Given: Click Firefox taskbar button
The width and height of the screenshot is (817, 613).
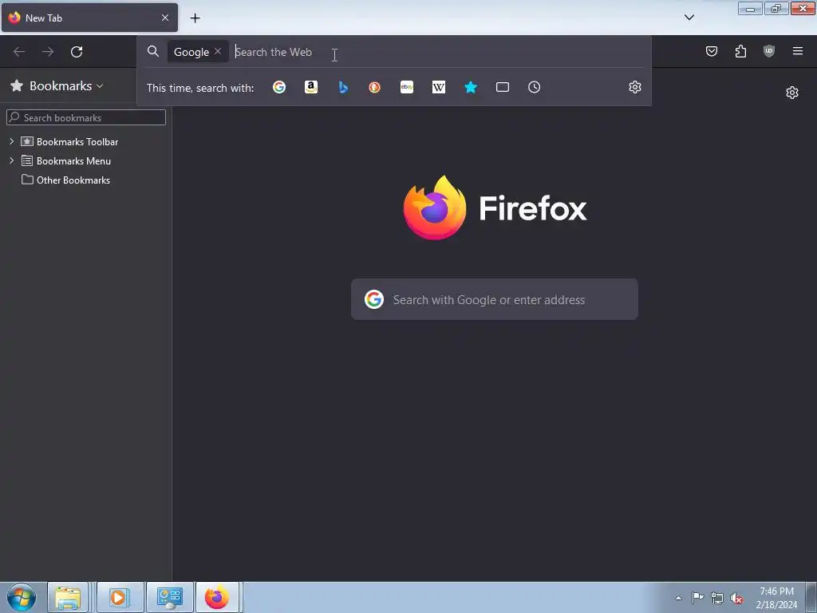Looking at the screenshot, I should coord(217,597).
